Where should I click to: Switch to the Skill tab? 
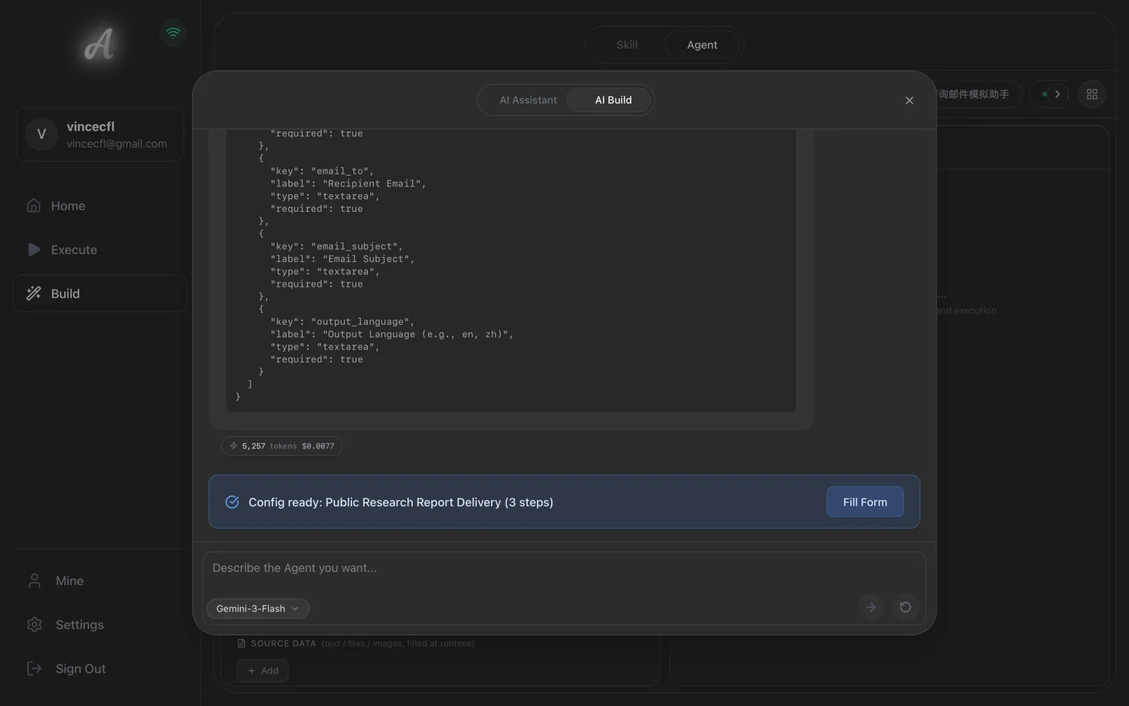[x=627, y=44]
